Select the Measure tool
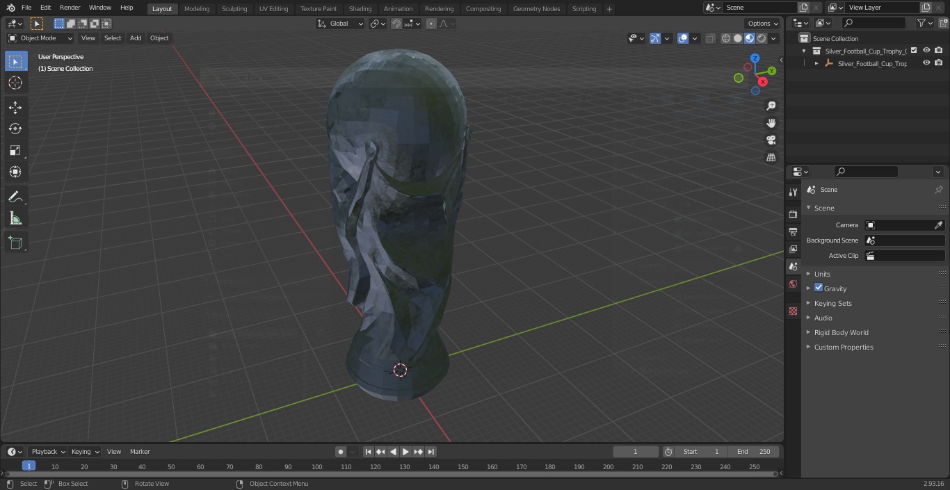The width and height of the screenshot is (950, 490). click(15, 219)
